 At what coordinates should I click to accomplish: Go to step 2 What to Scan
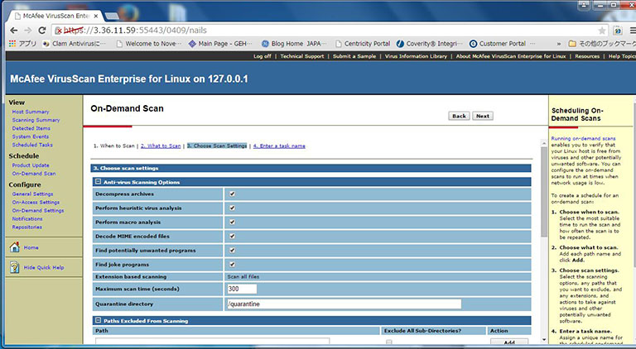click(x=161, y=146)
